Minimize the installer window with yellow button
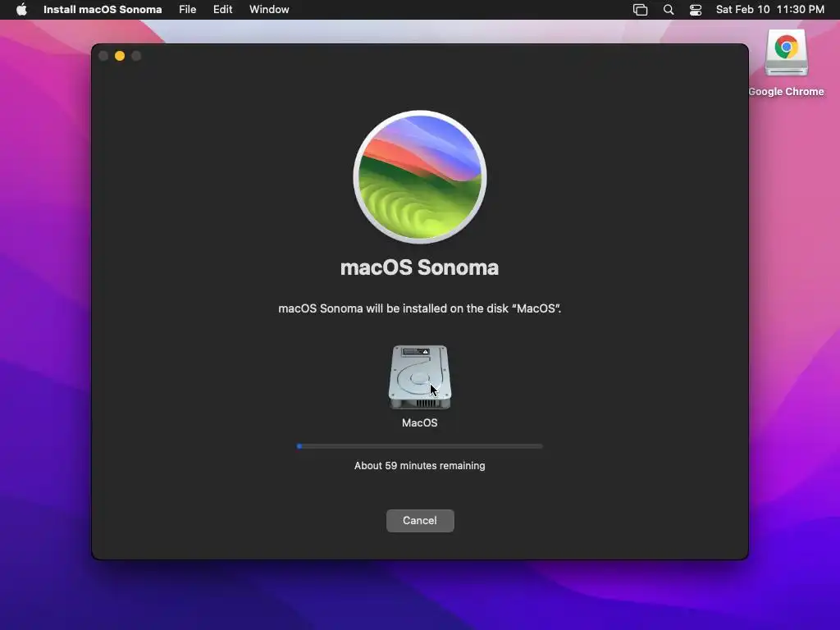 coord(120,56)
